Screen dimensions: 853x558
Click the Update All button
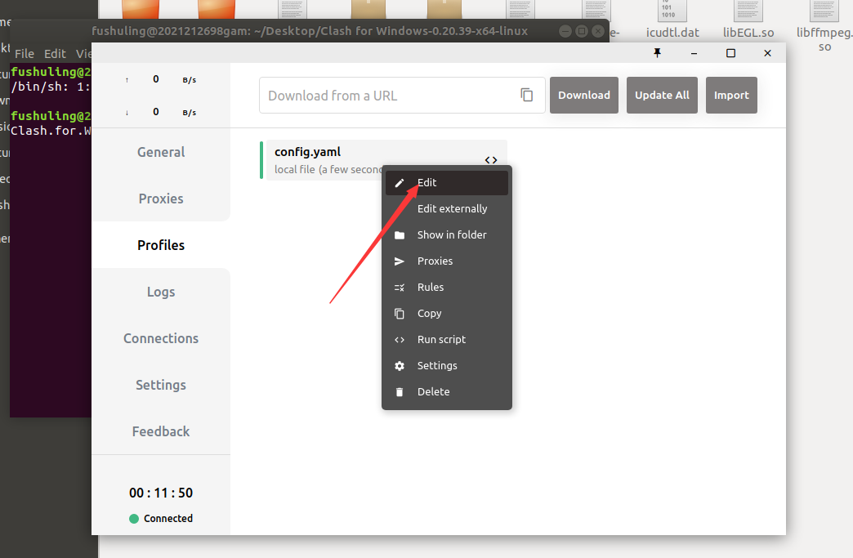662,95
